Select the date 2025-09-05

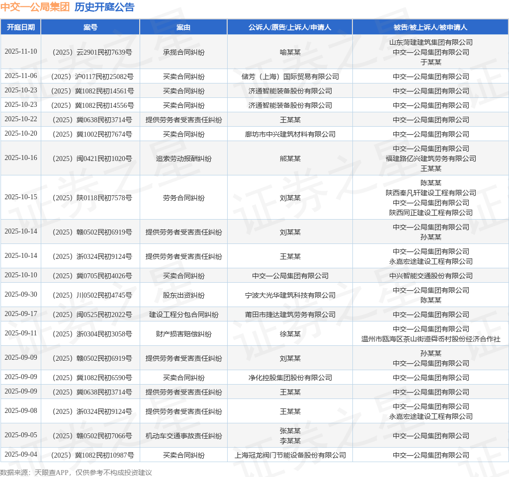coord(21,435)
